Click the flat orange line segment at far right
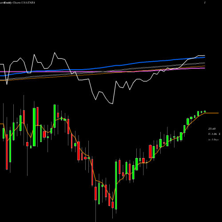This screenshot has width=222, height=222. point(212,113)
